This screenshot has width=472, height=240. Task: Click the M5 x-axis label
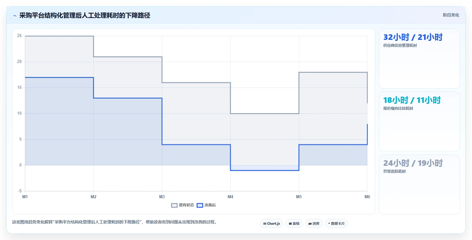click(299, 197)
